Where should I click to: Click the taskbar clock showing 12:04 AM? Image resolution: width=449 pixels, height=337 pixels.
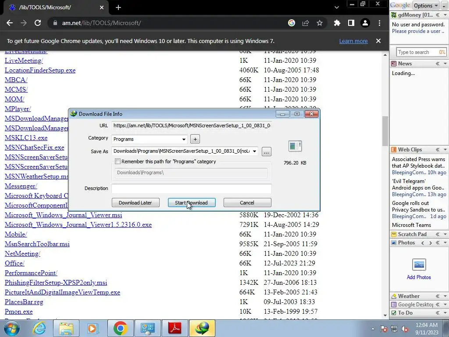click(427, 329)
